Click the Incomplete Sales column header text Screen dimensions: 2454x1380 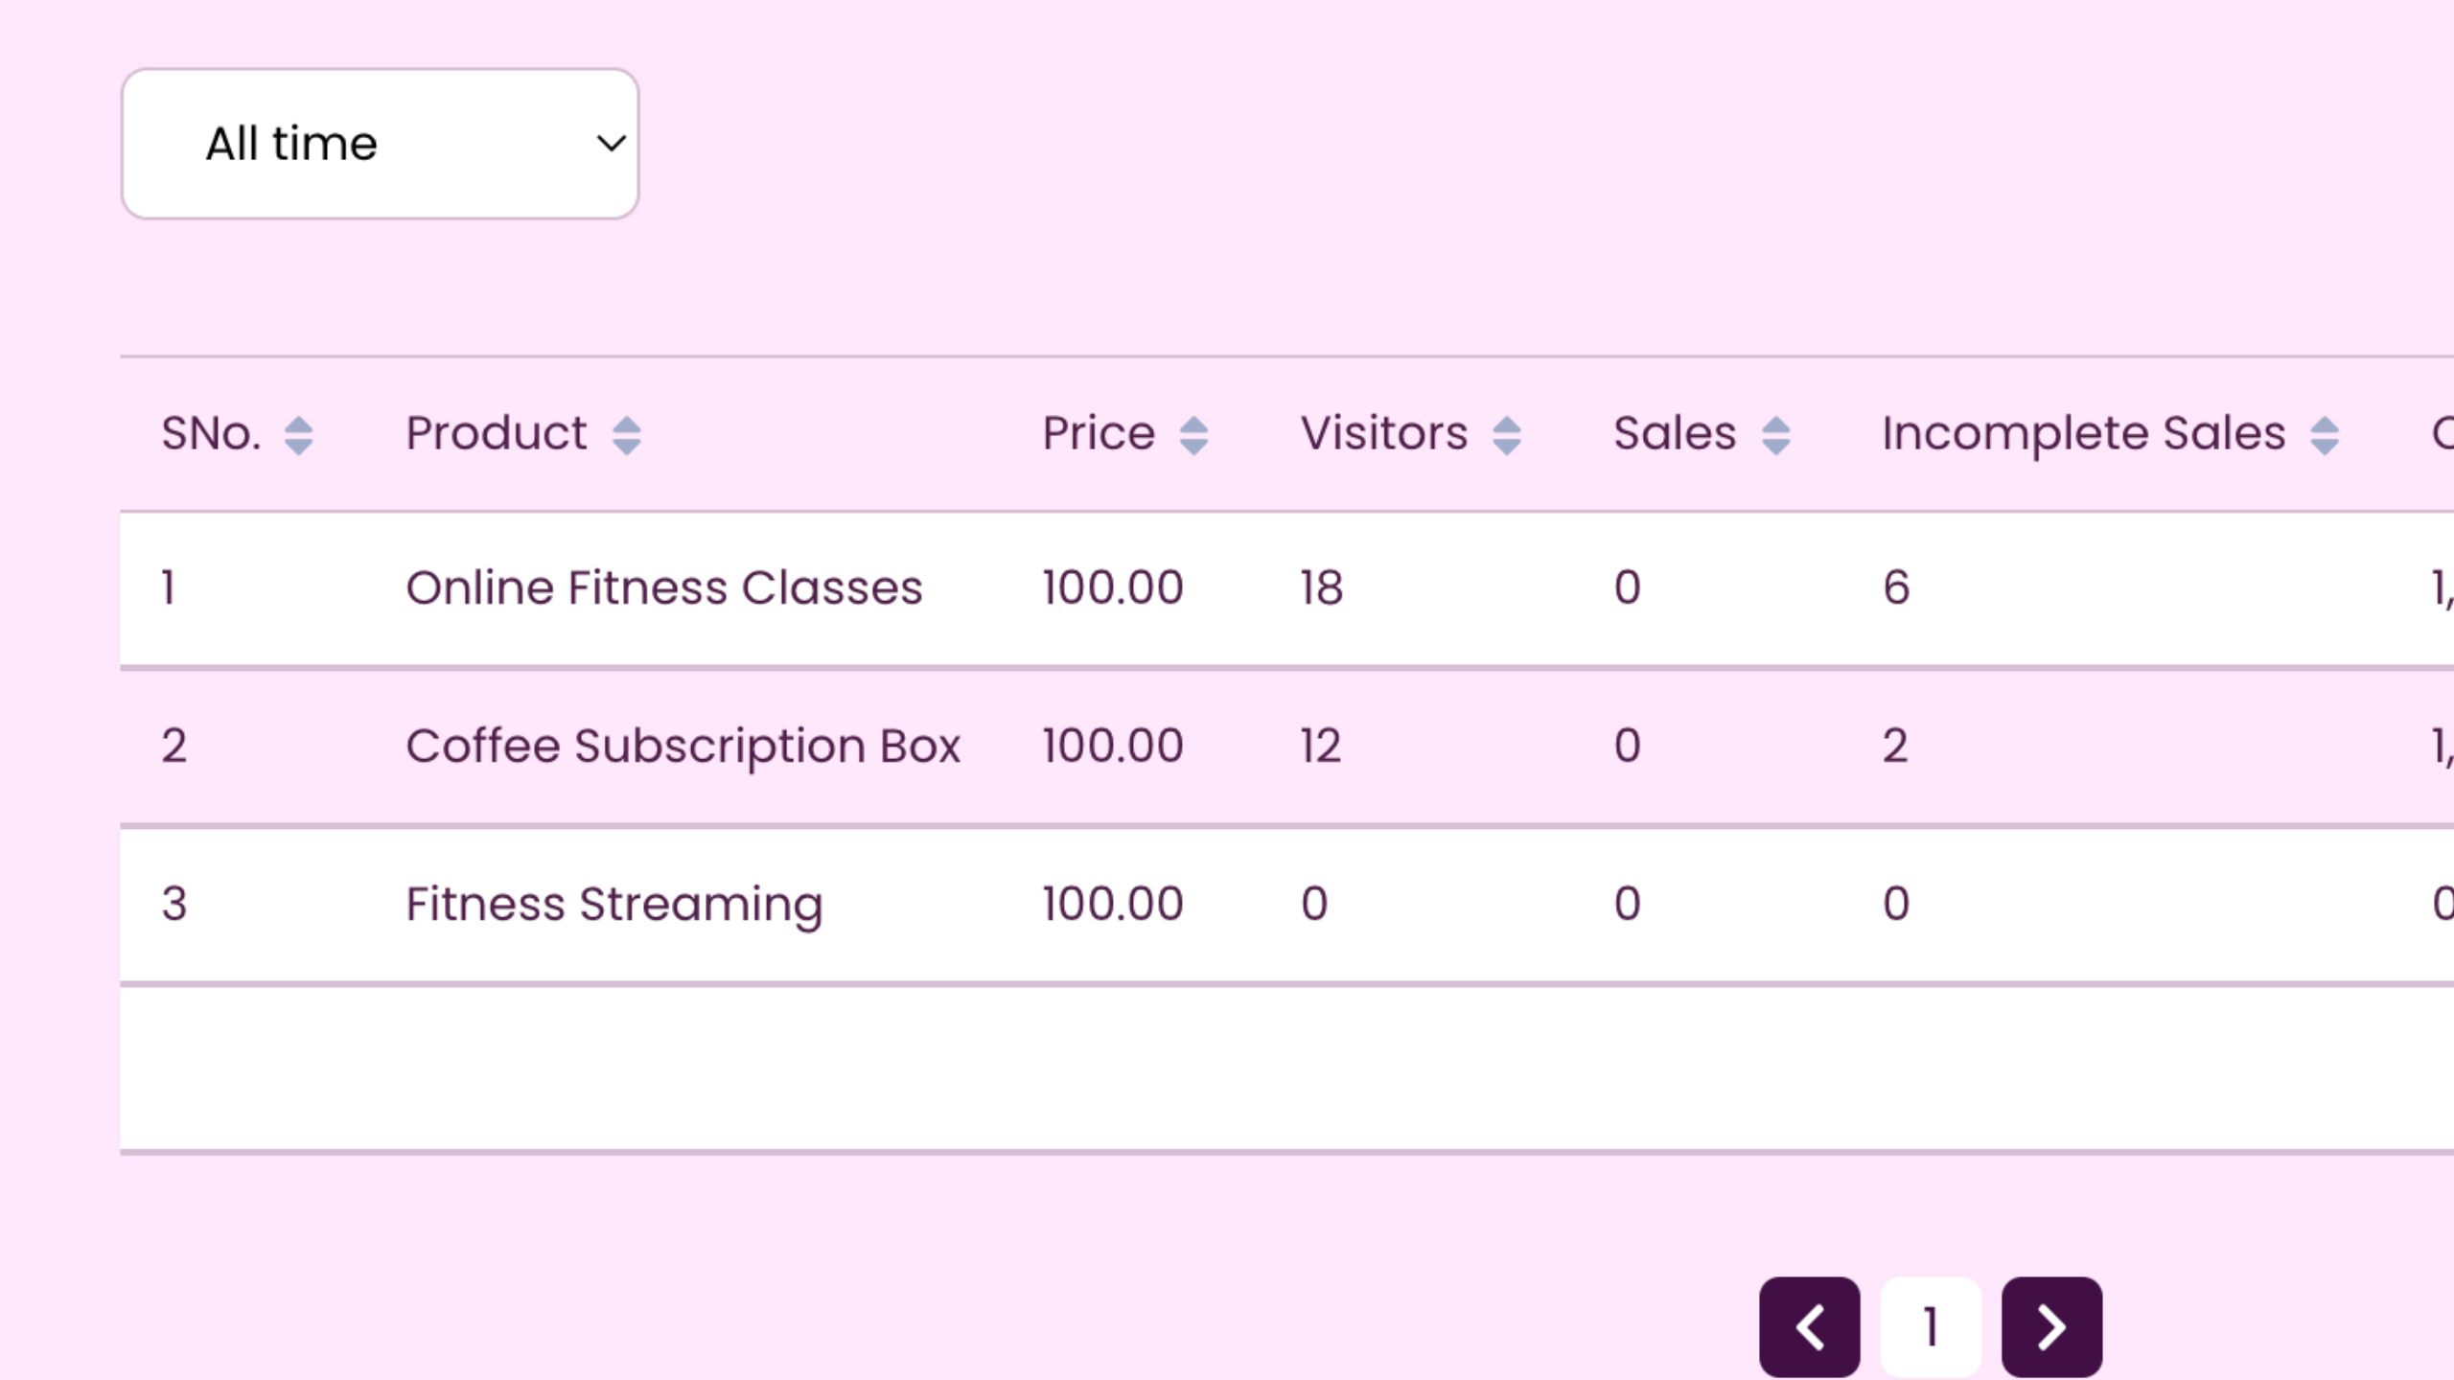(2083, 433)
